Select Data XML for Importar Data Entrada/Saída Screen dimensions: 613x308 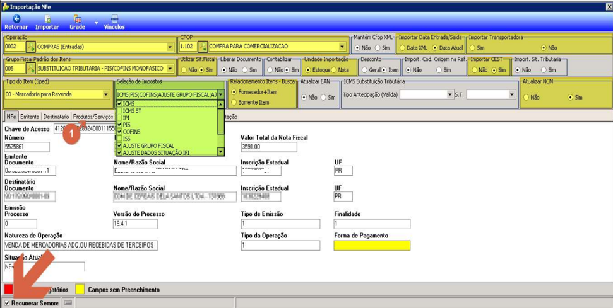402,48
